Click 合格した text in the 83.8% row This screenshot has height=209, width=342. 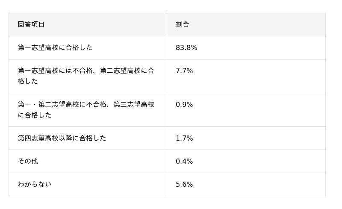tap(79, 47)
